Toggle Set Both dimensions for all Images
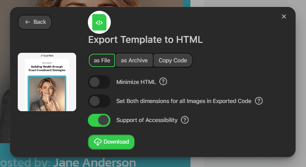 point(99,101)
